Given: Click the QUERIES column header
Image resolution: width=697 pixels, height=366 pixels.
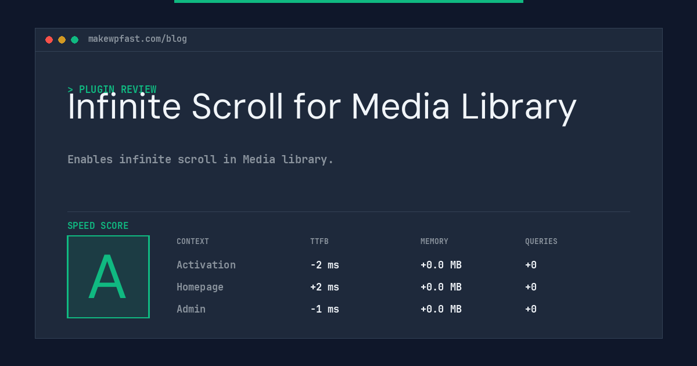Looking at the screenshot, I should [541, 241].
